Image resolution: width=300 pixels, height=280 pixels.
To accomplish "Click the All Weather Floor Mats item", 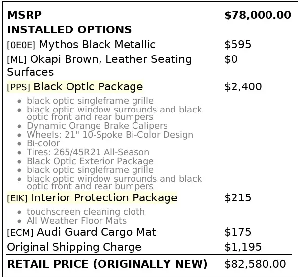I will click(x=76, y=221).
